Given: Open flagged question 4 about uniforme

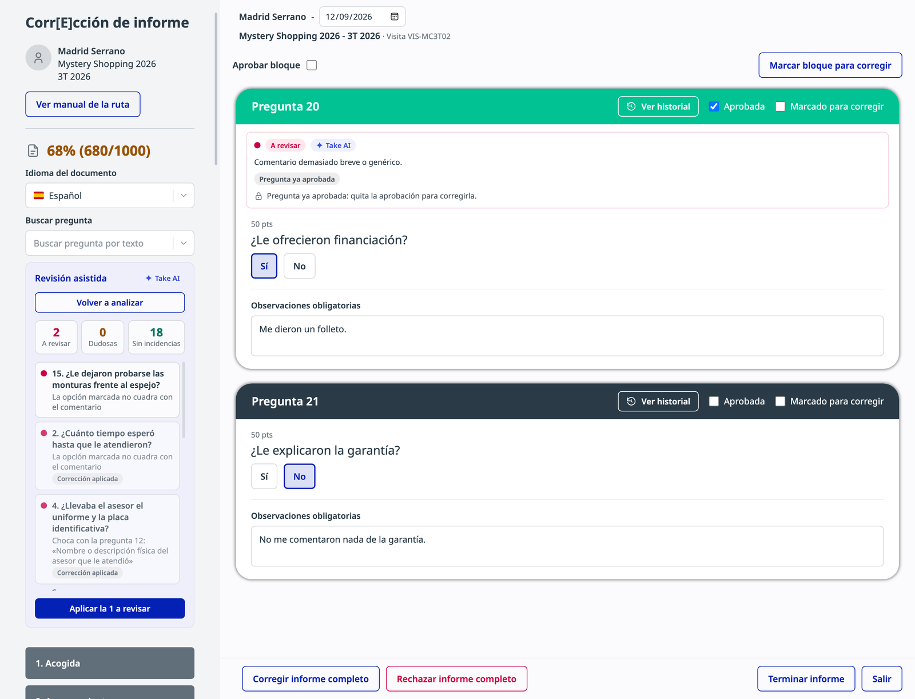Looking at the screenshot, I should click(108, 539).
